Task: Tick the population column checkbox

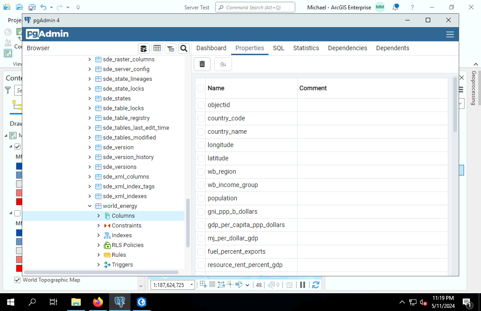Action: click(x=201, y=198)
